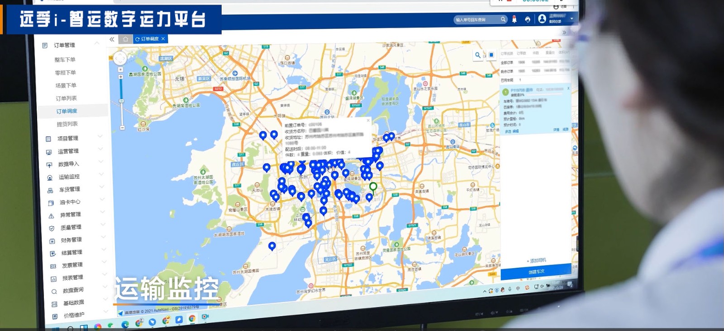The width and height of the screenshot is (724, 331).
Task: Click the 财务管理 icon
Action: [52, 241]
